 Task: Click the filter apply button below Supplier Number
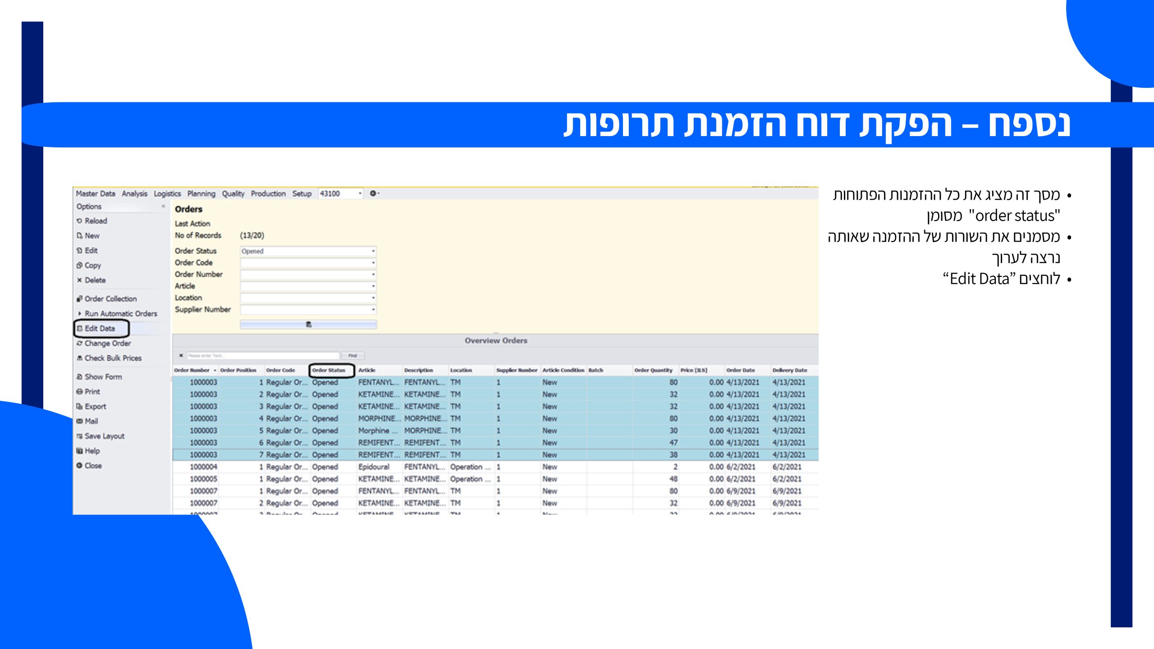coord(308,324)
